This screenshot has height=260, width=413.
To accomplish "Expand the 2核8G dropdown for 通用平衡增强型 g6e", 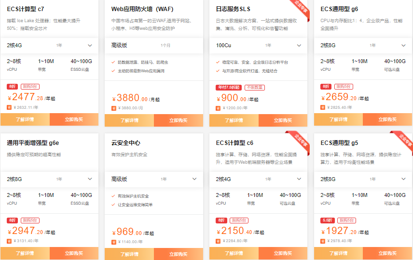I will coord(50,179).
